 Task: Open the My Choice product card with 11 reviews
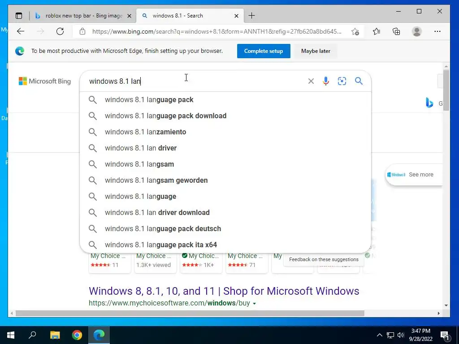point(110,262)
